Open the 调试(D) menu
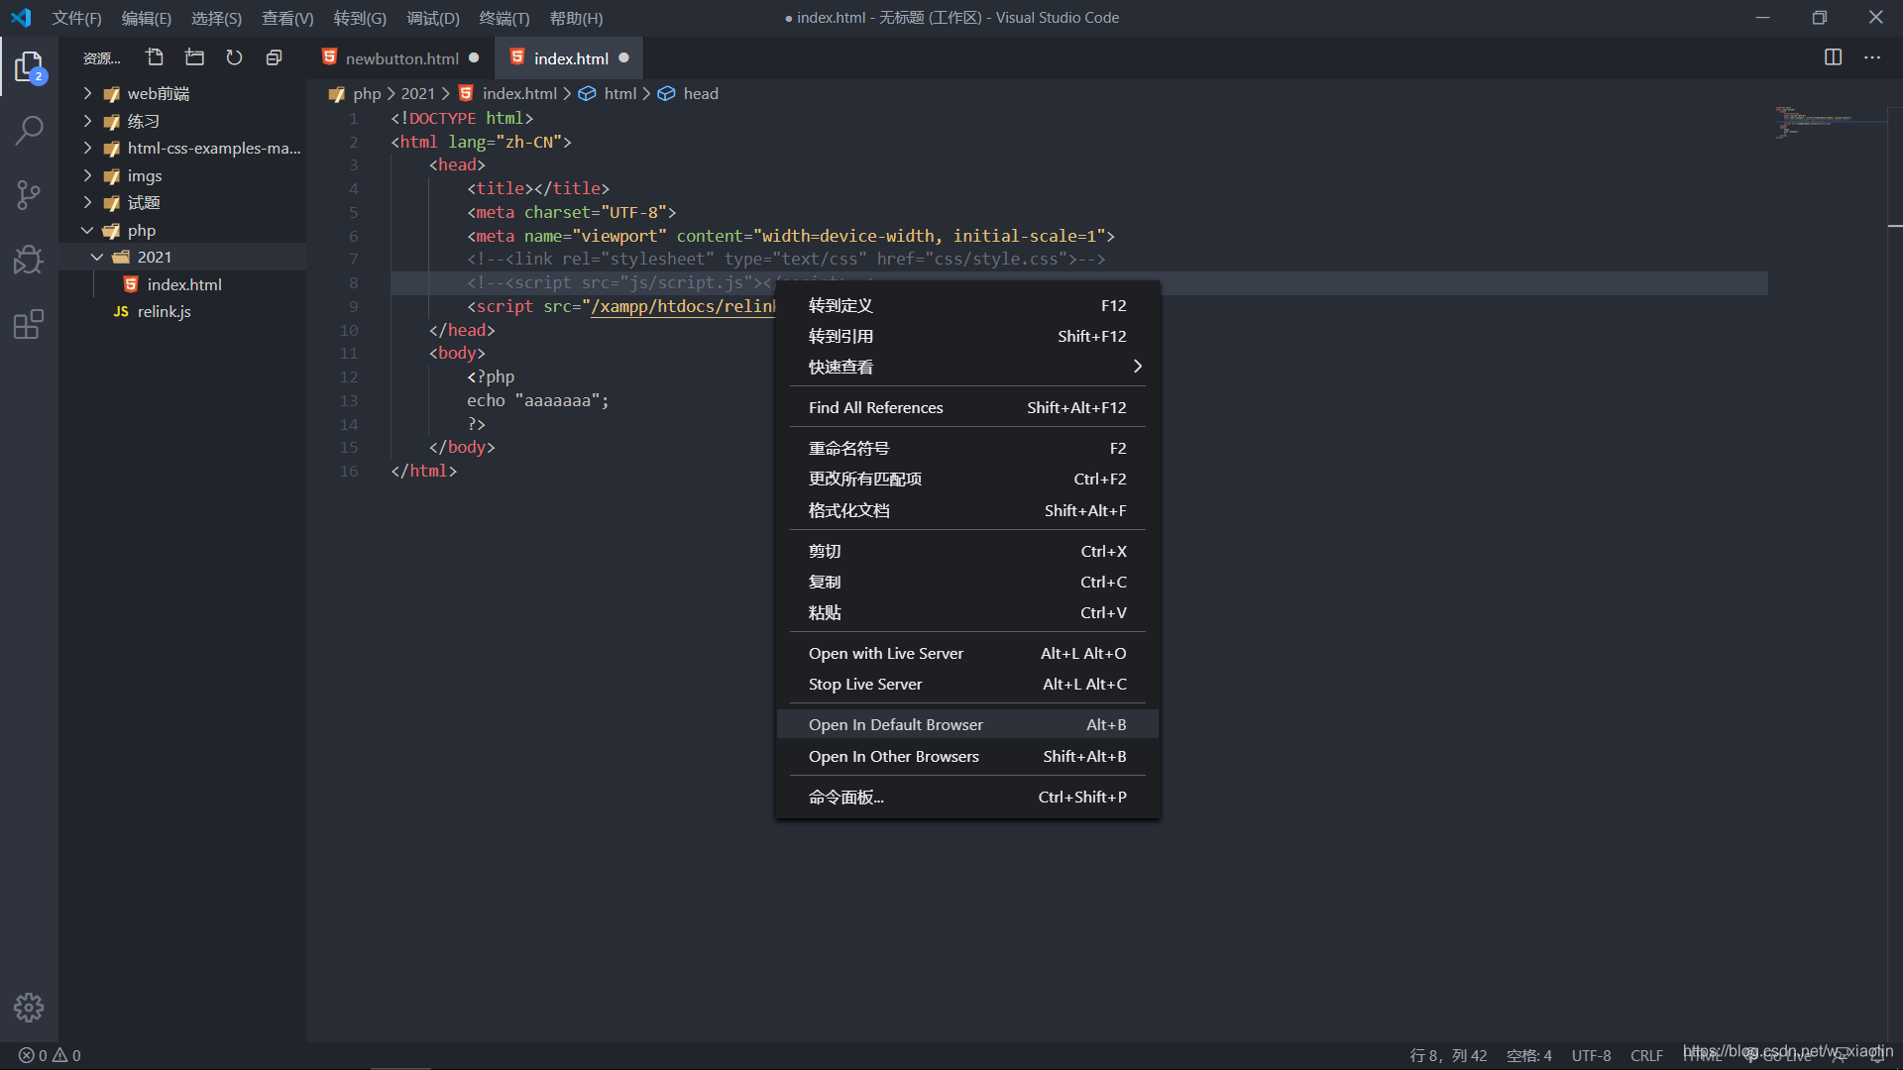 tap(433, 18)
